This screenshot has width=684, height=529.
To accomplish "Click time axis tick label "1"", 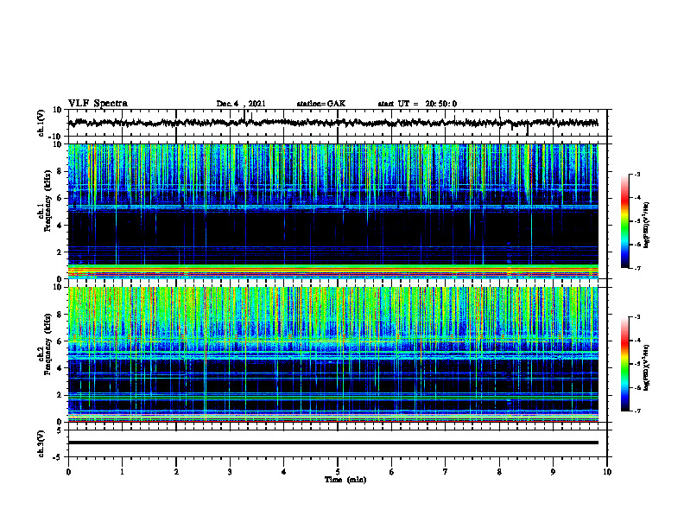I will point(122,472).
